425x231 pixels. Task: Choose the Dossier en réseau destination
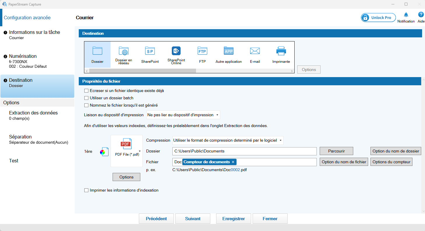[x=124, y=55]
